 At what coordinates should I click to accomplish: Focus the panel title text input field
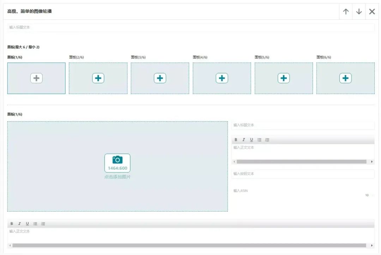pos(303,125)
